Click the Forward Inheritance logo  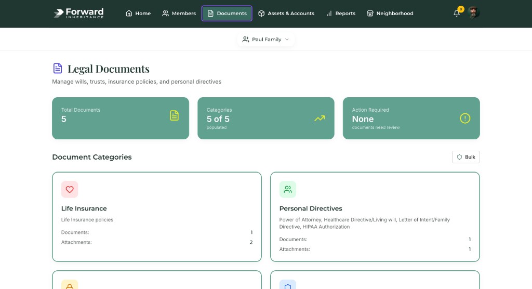79,13
